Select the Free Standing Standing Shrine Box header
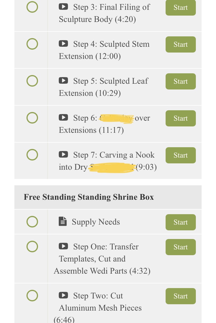The image size is (216, 323). pos(108,197)
